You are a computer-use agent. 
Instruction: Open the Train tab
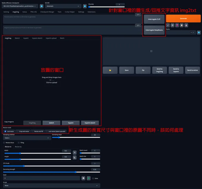pos(60,12)
